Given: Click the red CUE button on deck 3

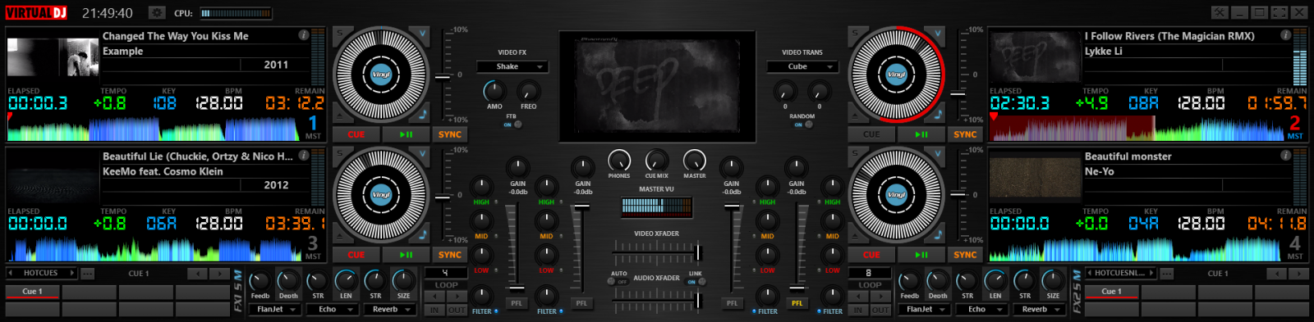Looking at the screenshot, I should click(356, 255).
